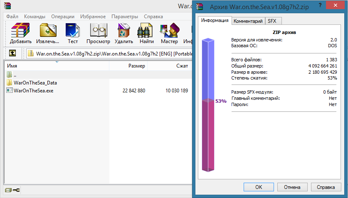
Task: Click the Отмена button
Action: [292, 187]
